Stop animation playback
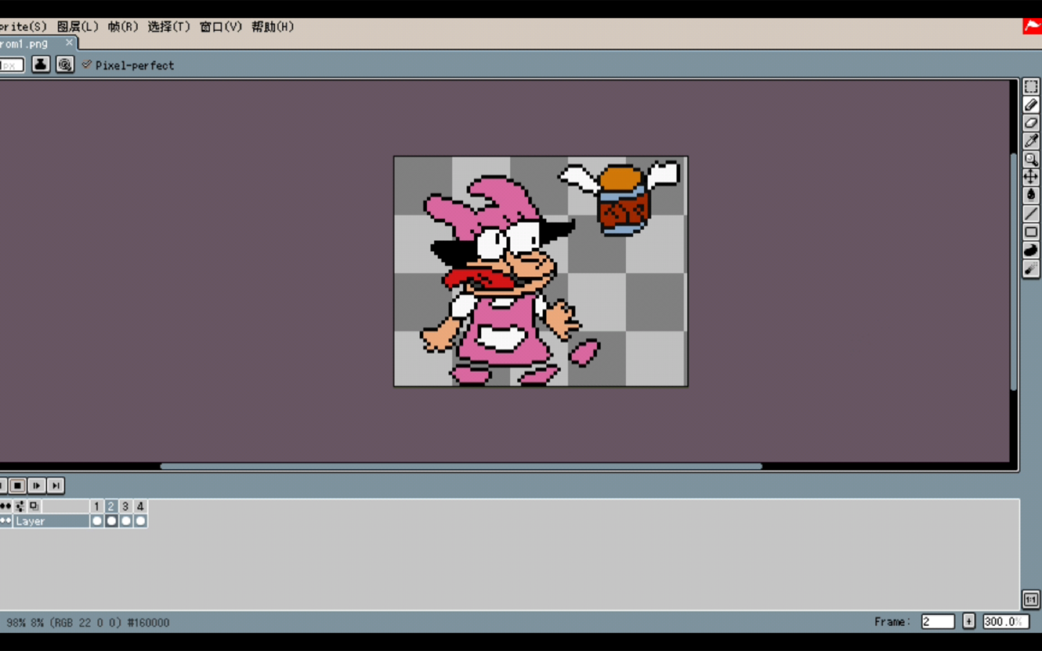The image size is (1042, 651). tap(17, 485)
